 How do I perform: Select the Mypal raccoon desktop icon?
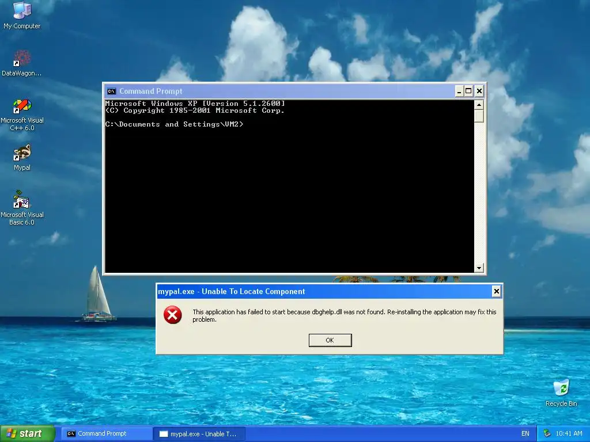[22, 158]
